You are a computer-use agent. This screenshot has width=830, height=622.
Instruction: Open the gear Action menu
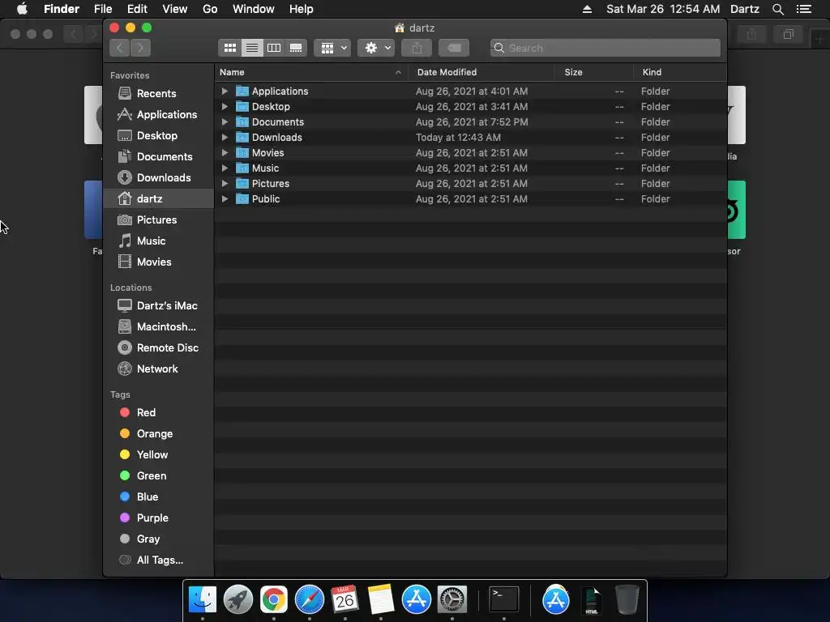point(376,48)
